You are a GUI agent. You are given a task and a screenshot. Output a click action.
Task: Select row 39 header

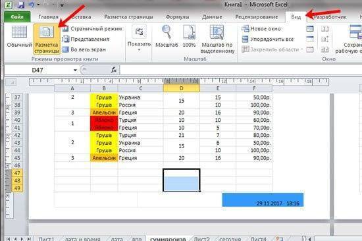click(x=17, y=113)
